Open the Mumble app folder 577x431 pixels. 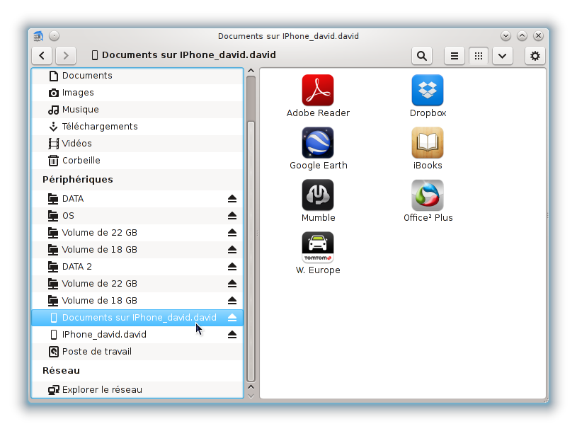pos(318,201)
